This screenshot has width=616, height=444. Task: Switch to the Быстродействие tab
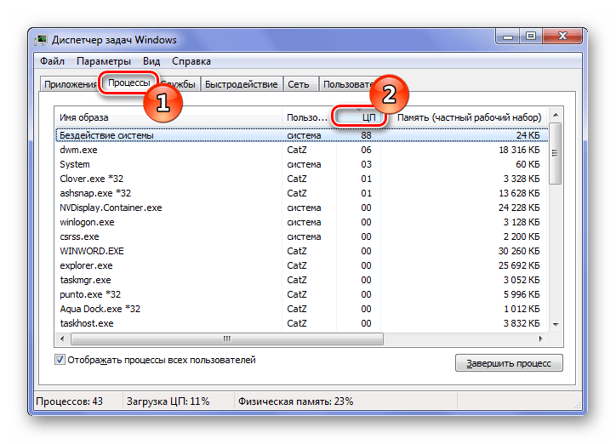(x=242, y=84)
